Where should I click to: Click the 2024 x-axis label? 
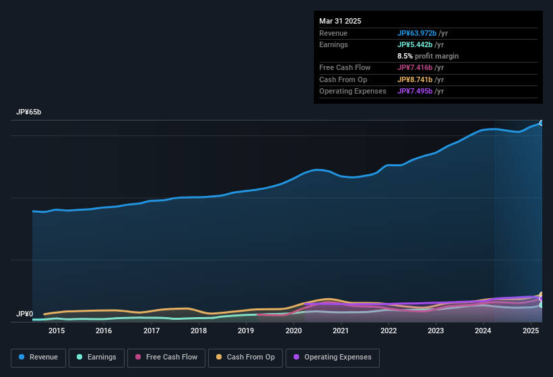483,331
